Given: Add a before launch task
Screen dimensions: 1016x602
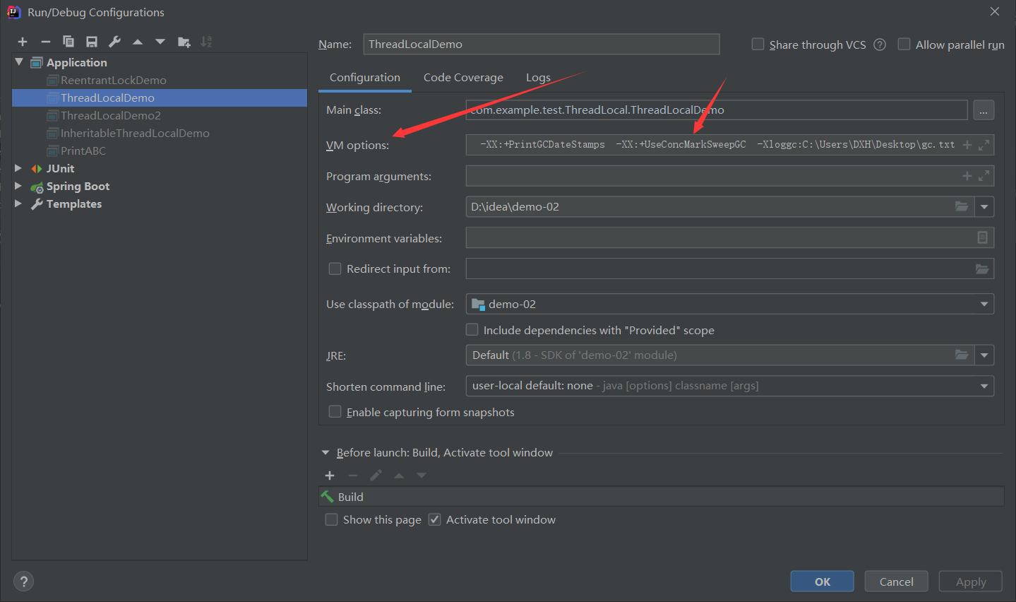Looking at the screenshot, I should tap(330, 476).
